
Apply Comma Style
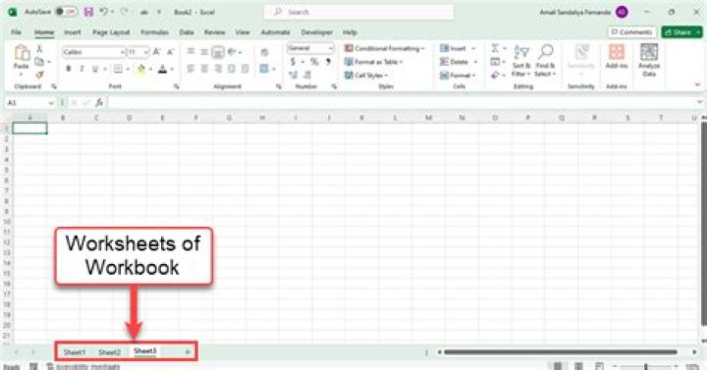[328, 62]
